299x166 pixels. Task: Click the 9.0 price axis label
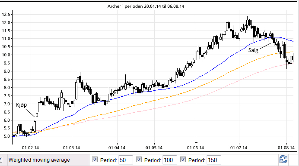point(7,71)
